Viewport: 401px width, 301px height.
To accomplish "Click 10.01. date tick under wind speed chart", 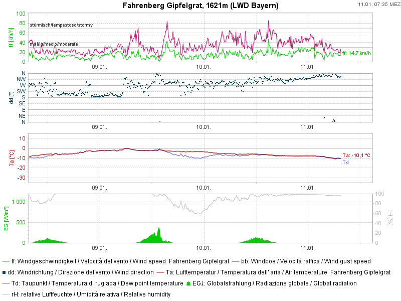I will [x=203, y=67].
